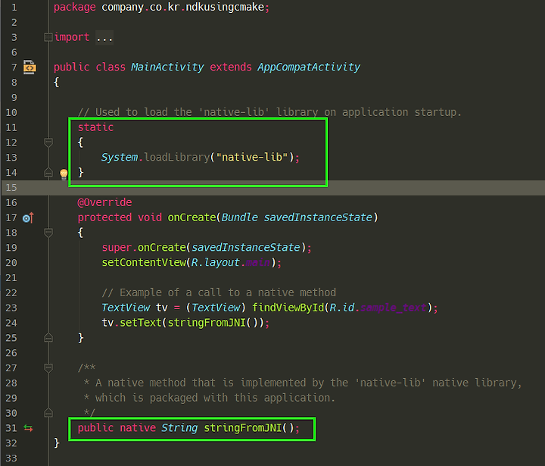The width and height of the screenshot is (545, 466).
Task: Click the 'static' keyword on line 11
Action: coord(95,127)
